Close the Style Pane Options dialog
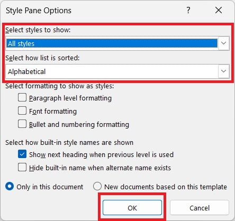The image size is (235, 221). coord(219,11)
